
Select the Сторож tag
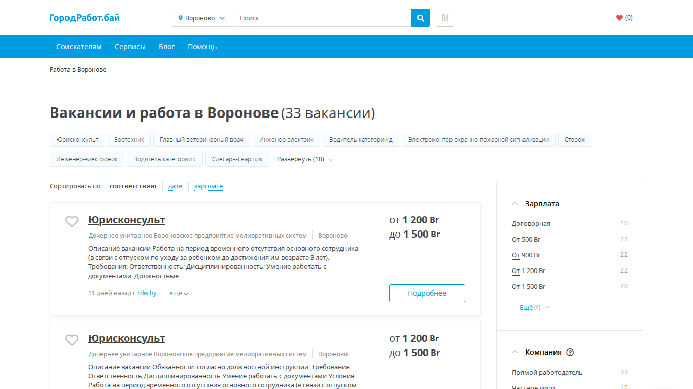click(575, 140)
